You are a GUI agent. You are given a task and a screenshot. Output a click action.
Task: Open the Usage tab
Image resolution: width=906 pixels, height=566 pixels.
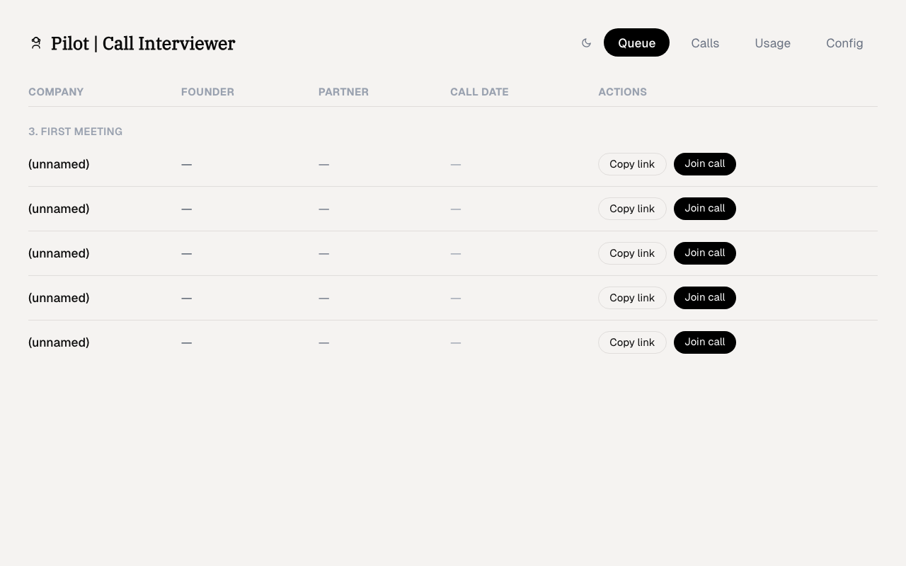coord(772,43)
